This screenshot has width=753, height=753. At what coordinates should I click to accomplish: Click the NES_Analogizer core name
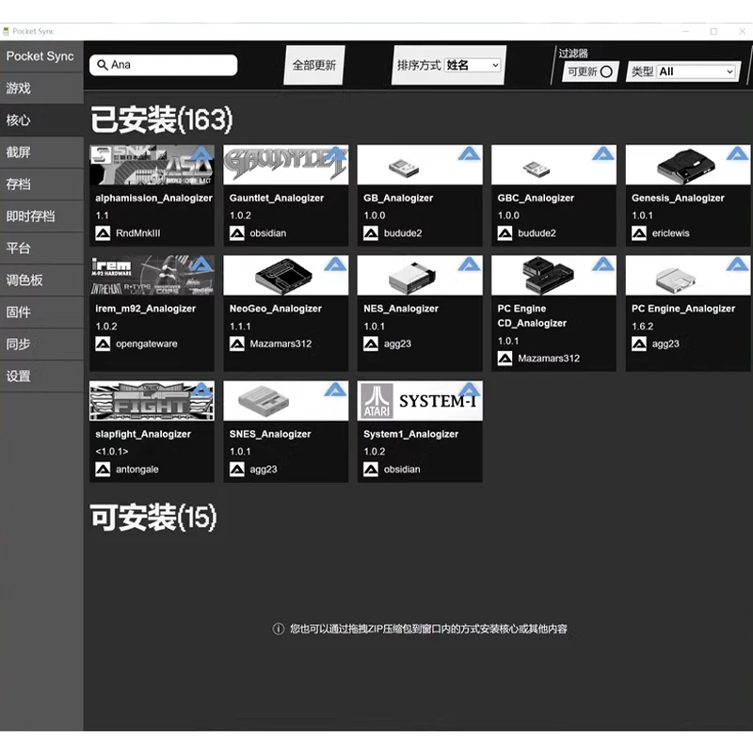tap(401, 309)
